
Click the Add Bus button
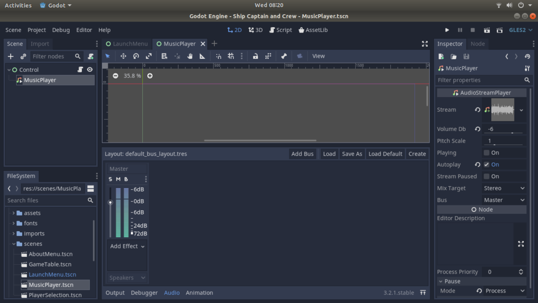302,154
